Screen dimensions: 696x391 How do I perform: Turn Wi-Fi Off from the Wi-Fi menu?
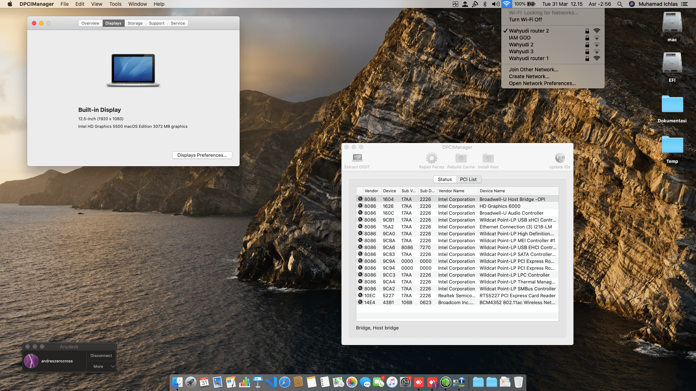[x=525, y=20]
